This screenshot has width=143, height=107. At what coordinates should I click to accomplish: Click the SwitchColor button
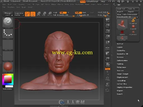pos(7,89)
